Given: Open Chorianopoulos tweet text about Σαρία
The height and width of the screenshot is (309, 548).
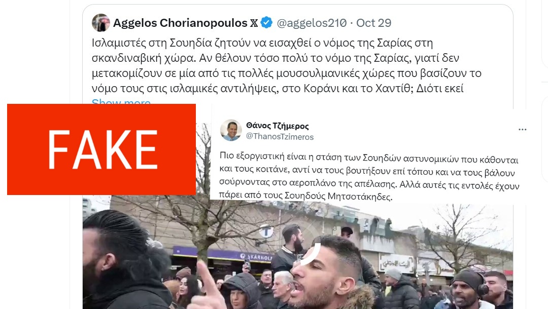Looking at the screenshot, I should (287, 65).
